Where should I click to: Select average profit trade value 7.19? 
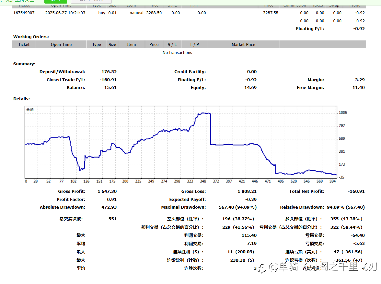tap(252, 243)
